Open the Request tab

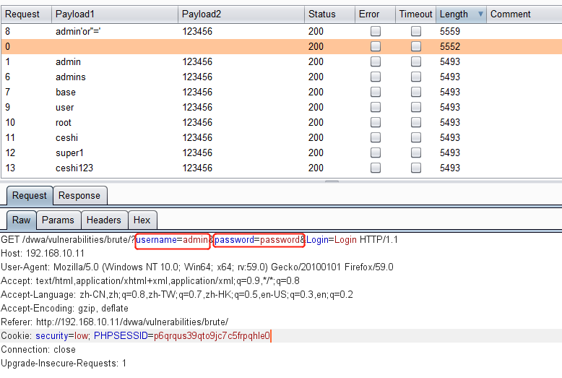click(x=30, y=195)
